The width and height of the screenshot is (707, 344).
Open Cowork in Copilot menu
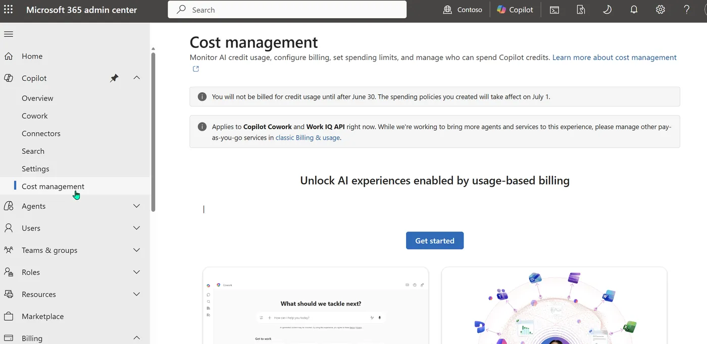(x=34, y=116)
